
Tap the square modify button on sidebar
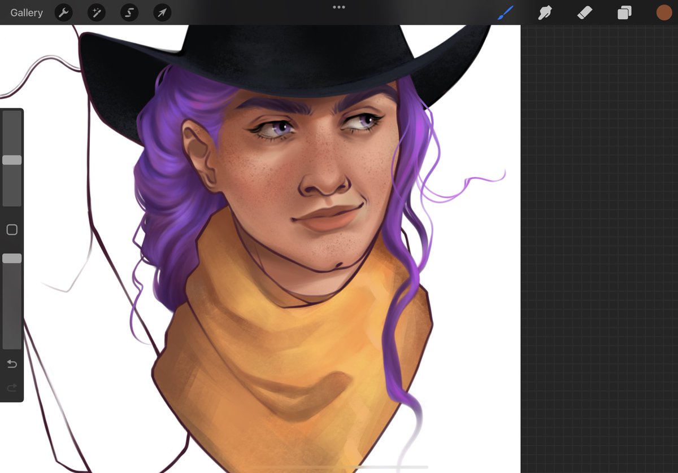[12, 230]
